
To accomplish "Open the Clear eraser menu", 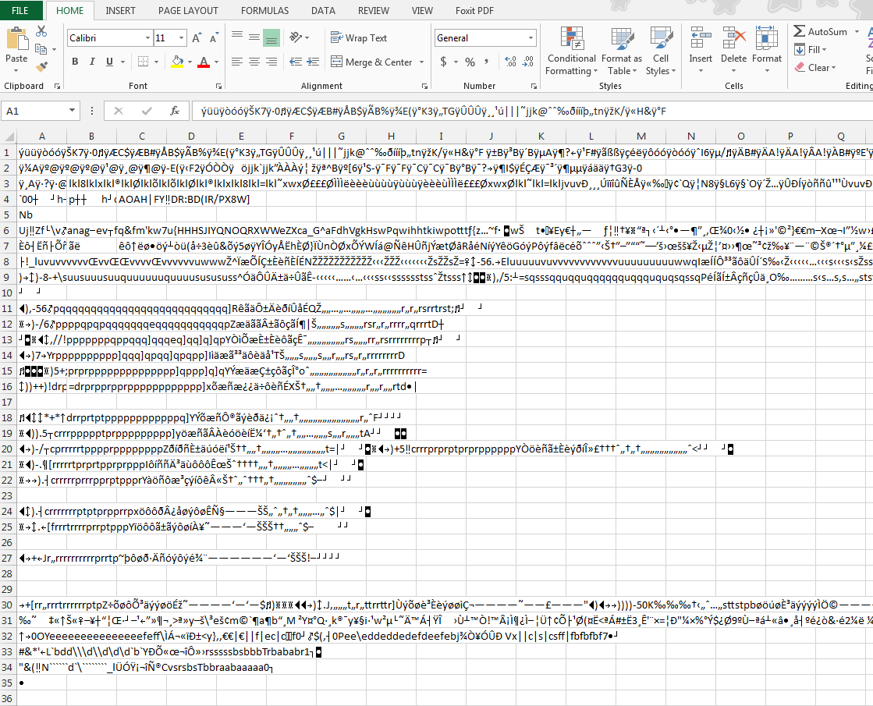I will pos(815,67).
